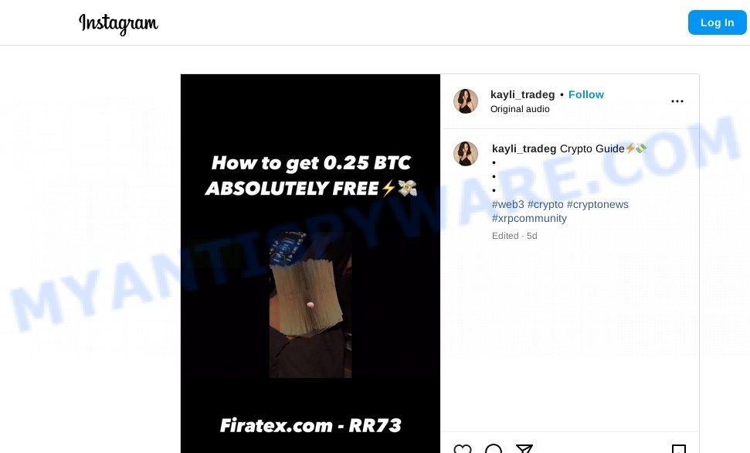Open the kayli_tradeg avatar beside the caption

click(x=466, y=154)
